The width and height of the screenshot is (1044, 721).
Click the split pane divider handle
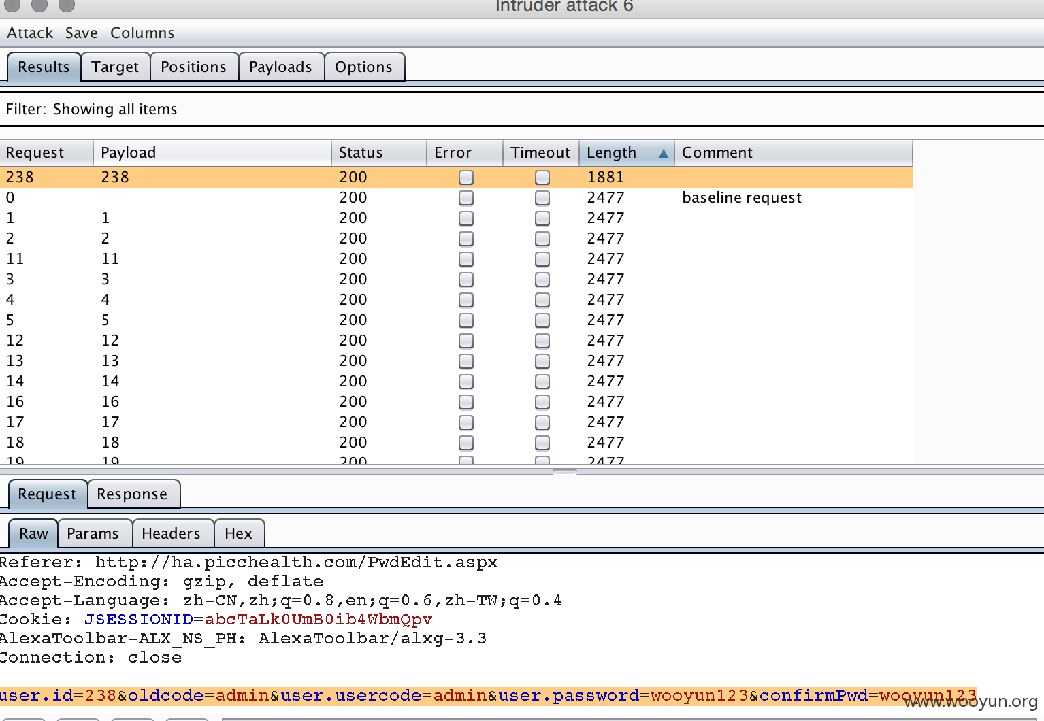(x=565, y=471)
